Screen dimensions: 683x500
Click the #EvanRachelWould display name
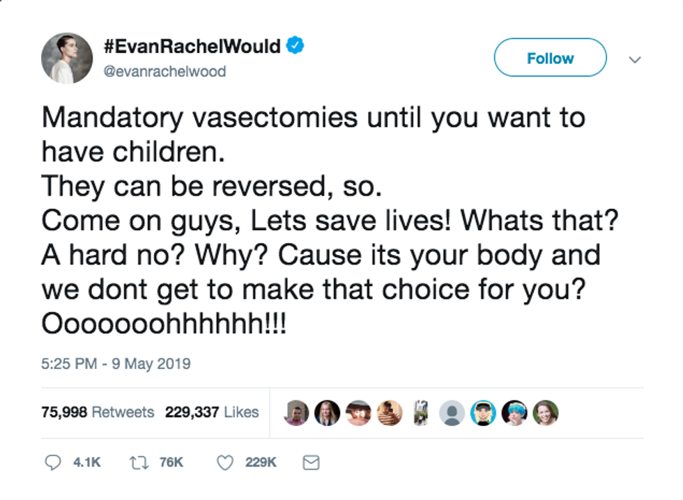click(192, 47)
